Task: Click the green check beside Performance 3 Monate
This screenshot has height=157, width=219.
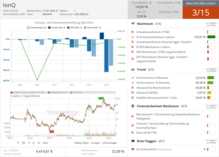Action: (133, 78)
